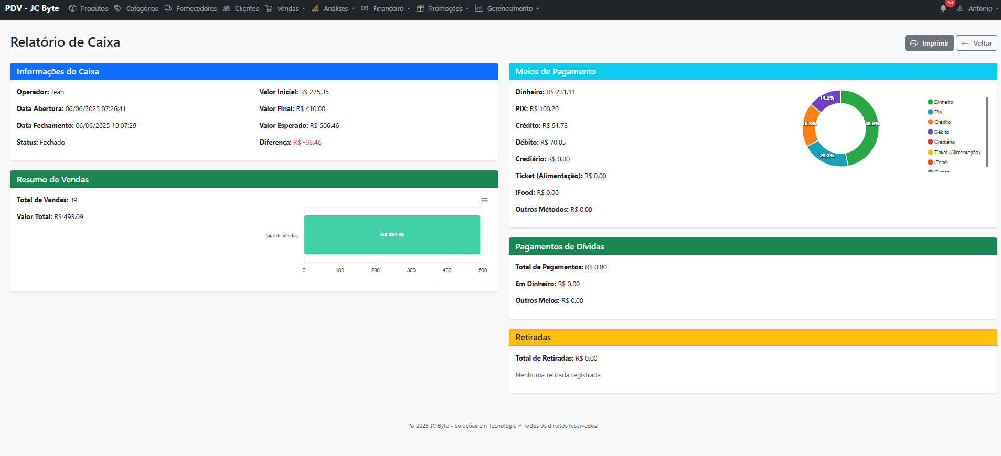Click the notification bell icon
Screen dimensions: 1001x456
(943, 8)
